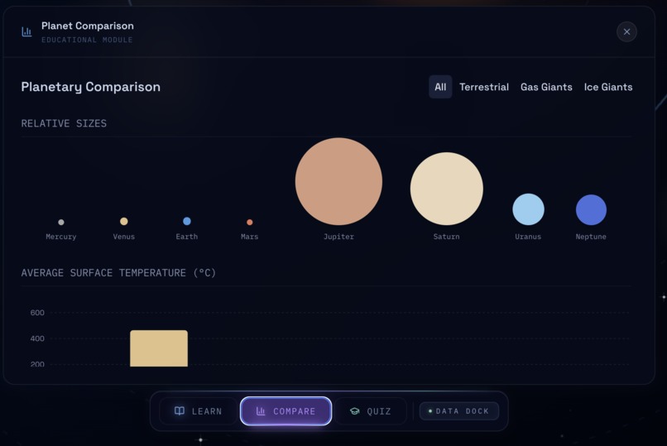Click the 600 axis label
The image size is (667, 446).
click(37, 313)
